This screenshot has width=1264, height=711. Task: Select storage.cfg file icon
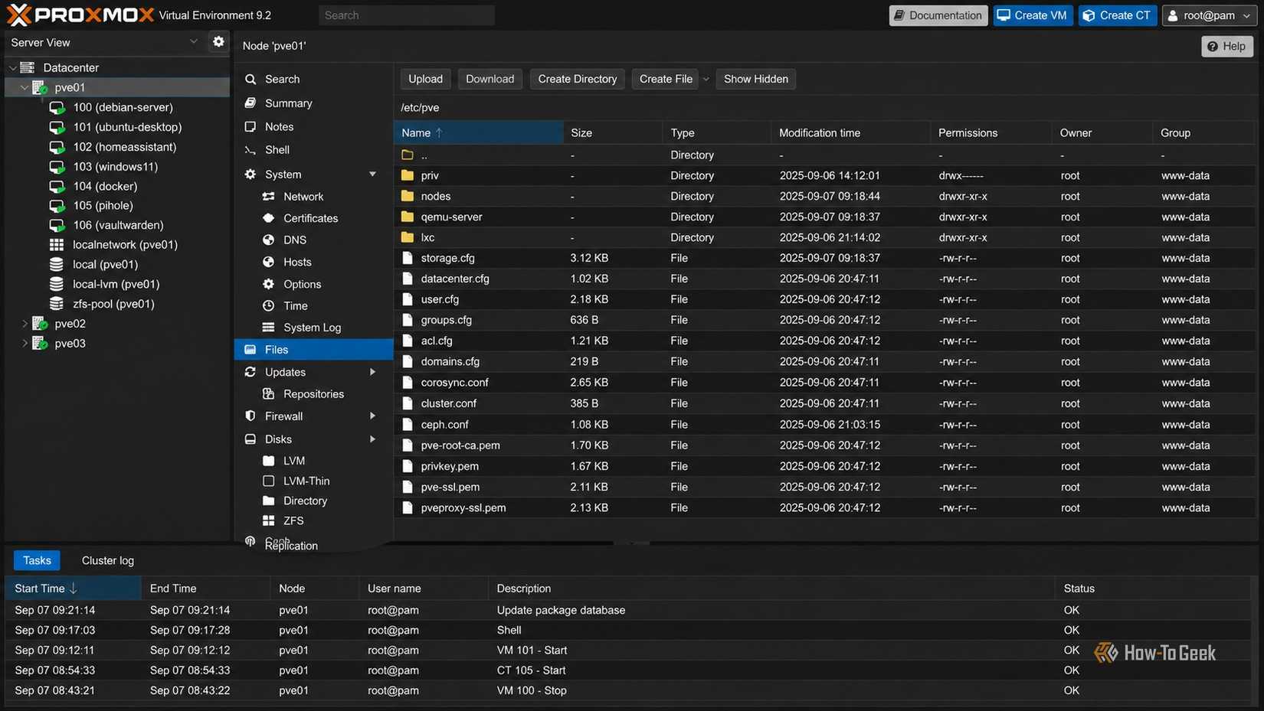(408, 259)
